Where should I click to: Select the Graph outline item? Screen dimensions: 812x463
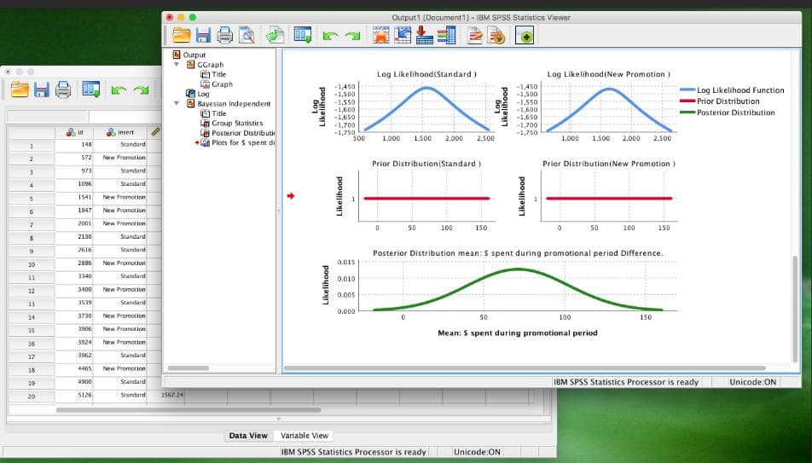[222, 84]
